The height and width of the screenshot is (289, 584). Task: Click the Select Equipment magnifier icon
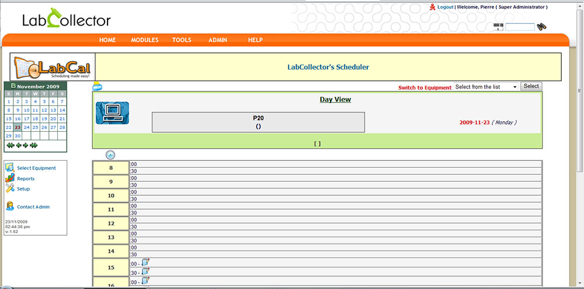point(10,168)
